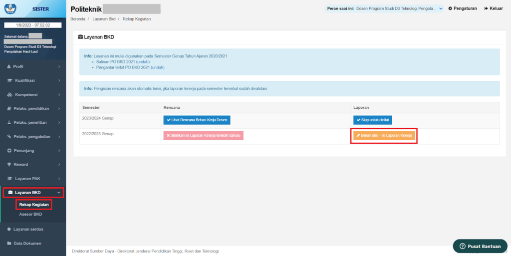Open Pusat Bantuan help widget

coord(479,246)
